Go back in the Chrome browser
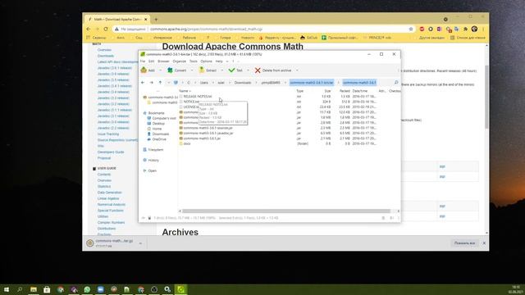The image size is (525, 295). point(89,29)
